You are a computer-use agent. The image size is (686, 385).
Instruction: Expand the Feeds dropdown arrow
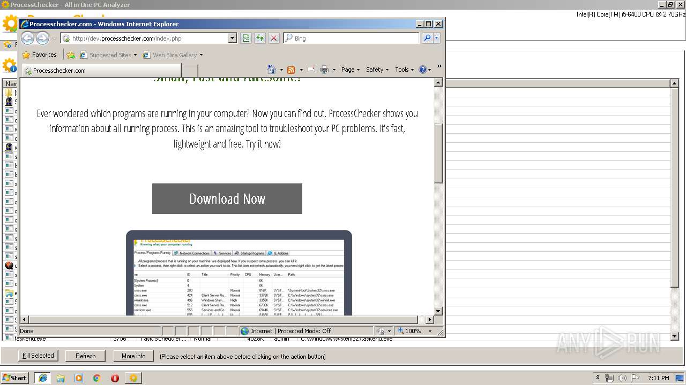point(301,70)
